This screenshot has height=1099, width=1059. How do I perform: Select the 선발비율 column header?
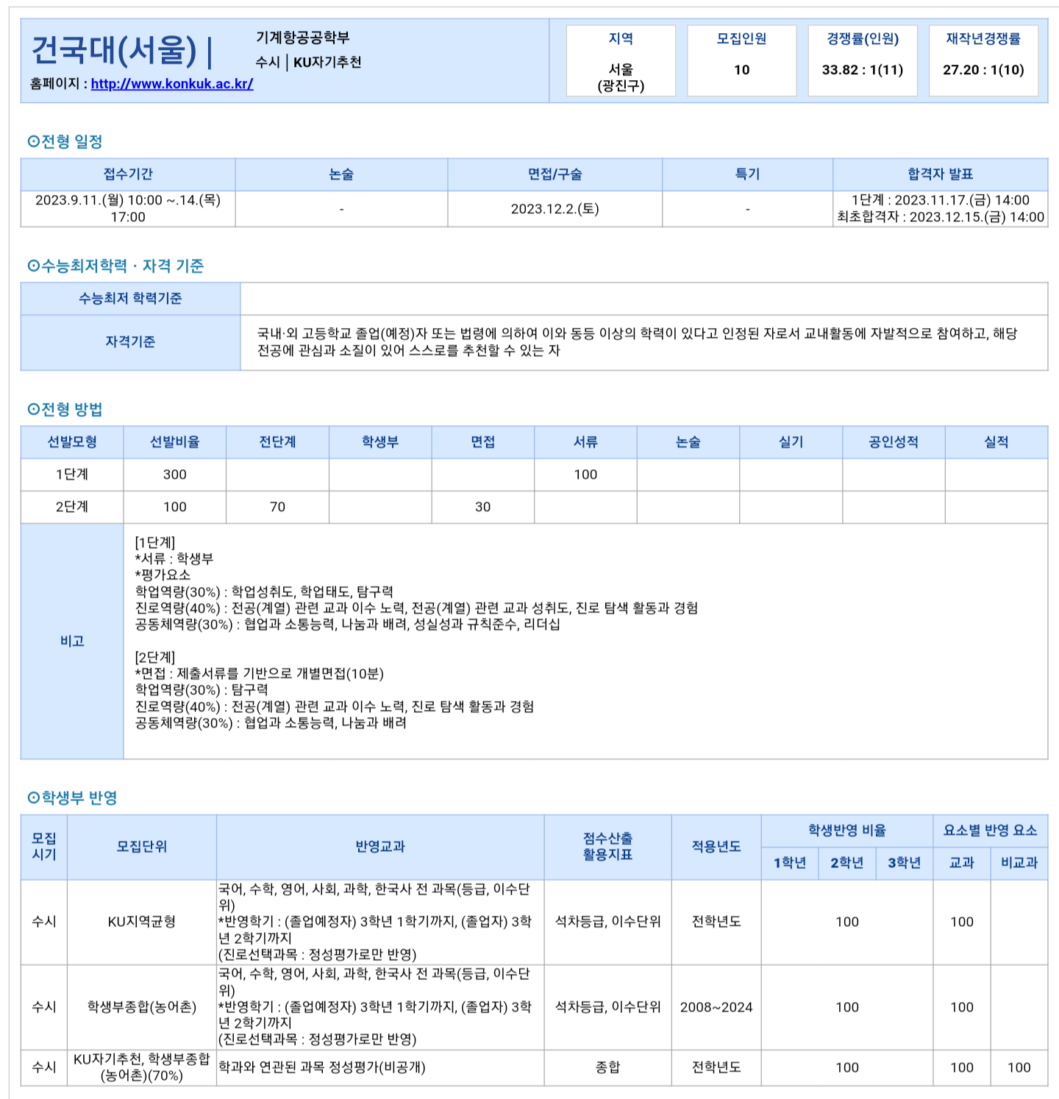pos(175,442)
